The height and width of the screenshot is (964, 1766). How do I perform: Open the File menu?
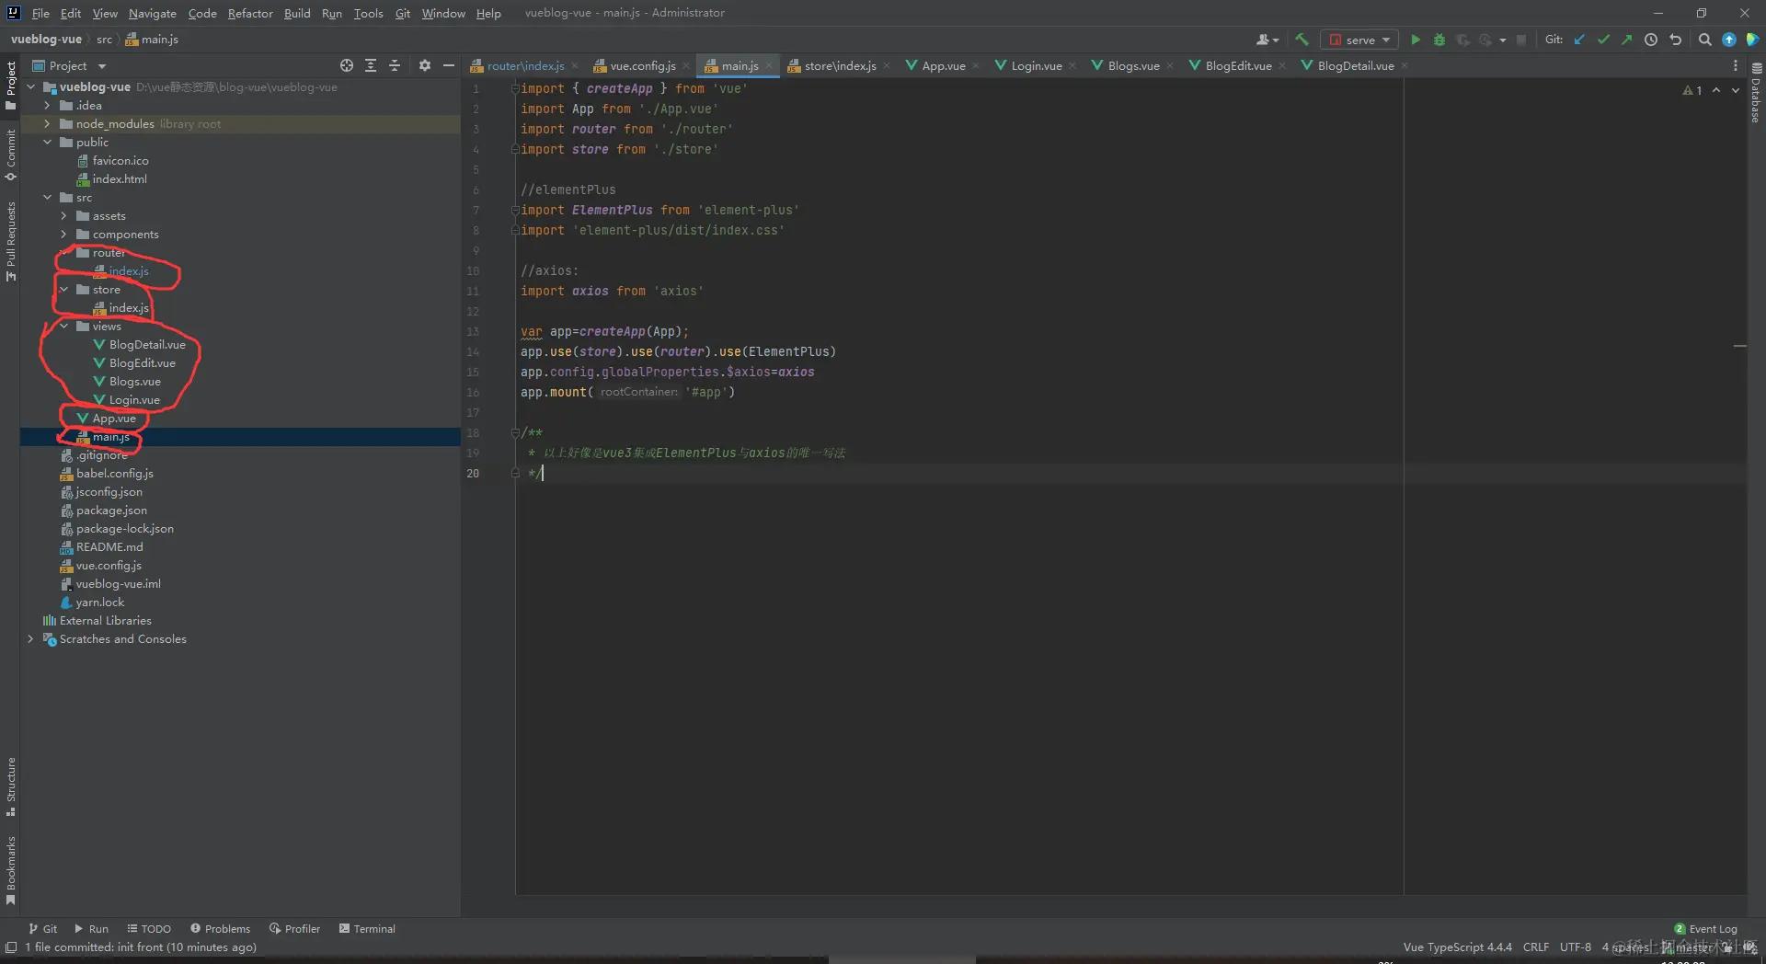coord(40,13)
